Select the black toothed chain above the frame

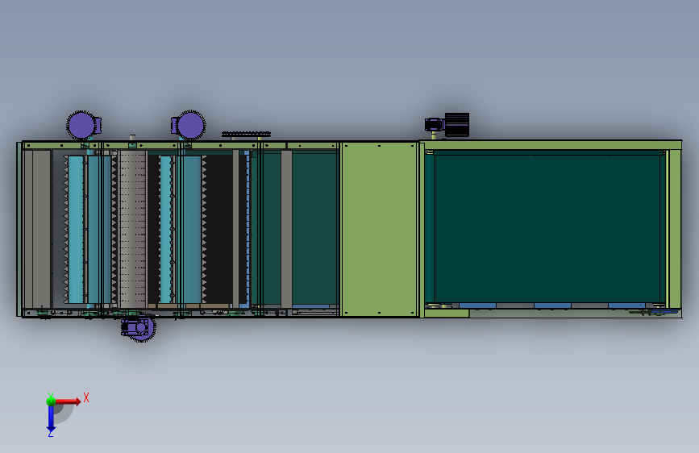[246, 134]
